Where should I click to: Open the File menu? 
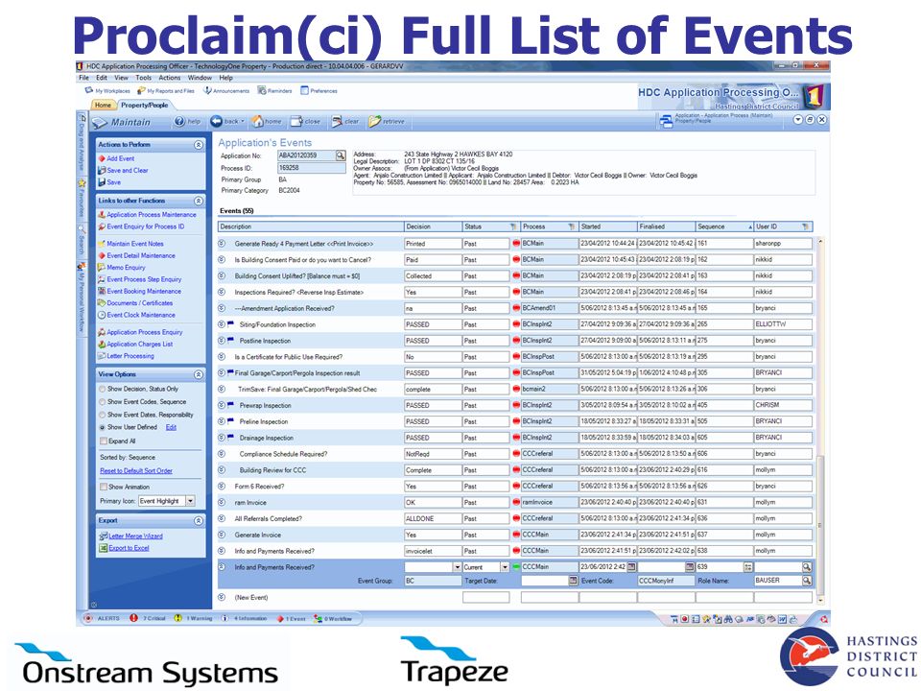point(84,78)
